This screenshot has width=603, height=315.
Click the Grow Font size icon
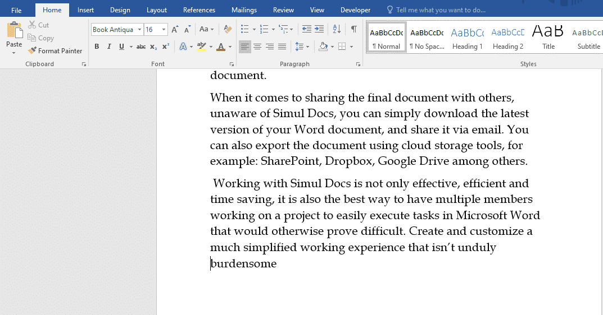[175, 29]
